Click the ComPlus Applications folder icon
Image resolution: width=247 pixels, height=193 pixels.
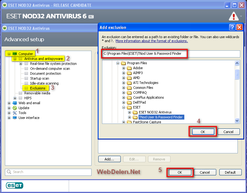point(129,97)
